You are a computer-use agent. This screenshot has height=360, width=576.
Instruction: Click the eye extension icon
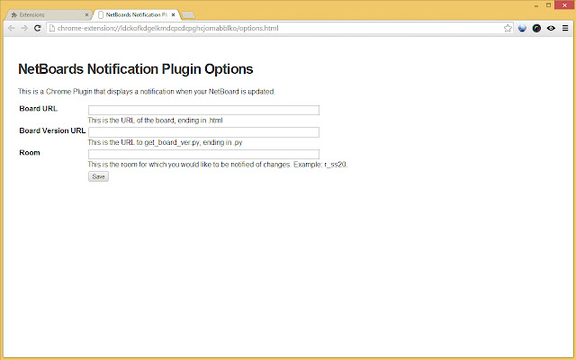click(x=551, y=28)
